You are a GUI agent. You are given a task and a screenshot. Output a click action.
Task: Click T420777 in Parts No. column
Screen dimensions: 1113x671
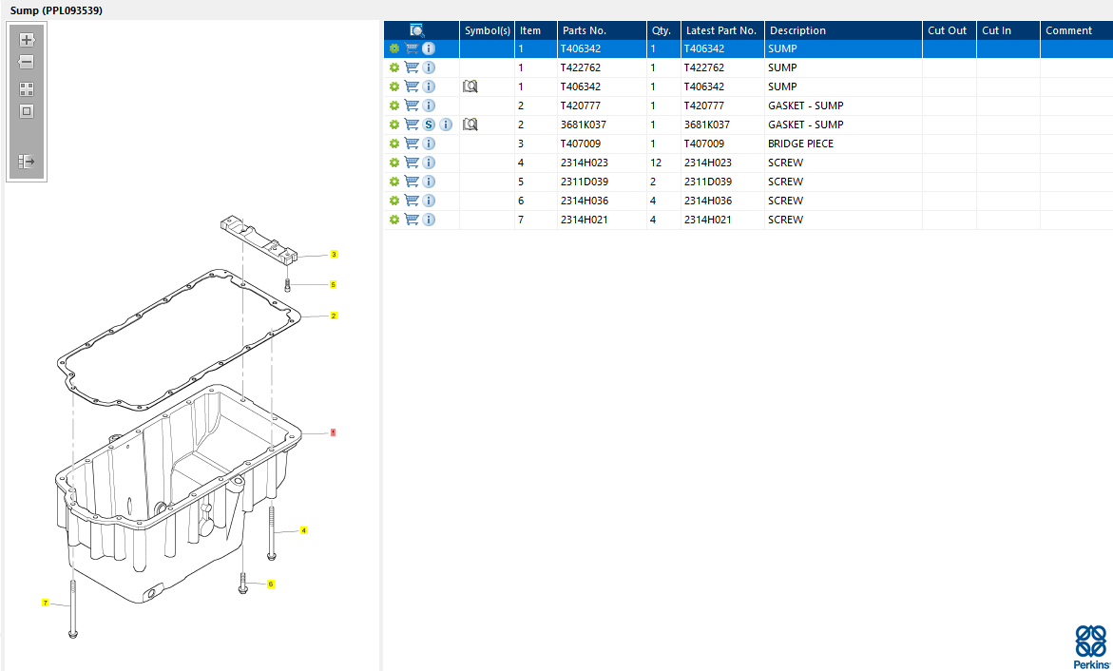pyautogui.click(x=580, y=105)
